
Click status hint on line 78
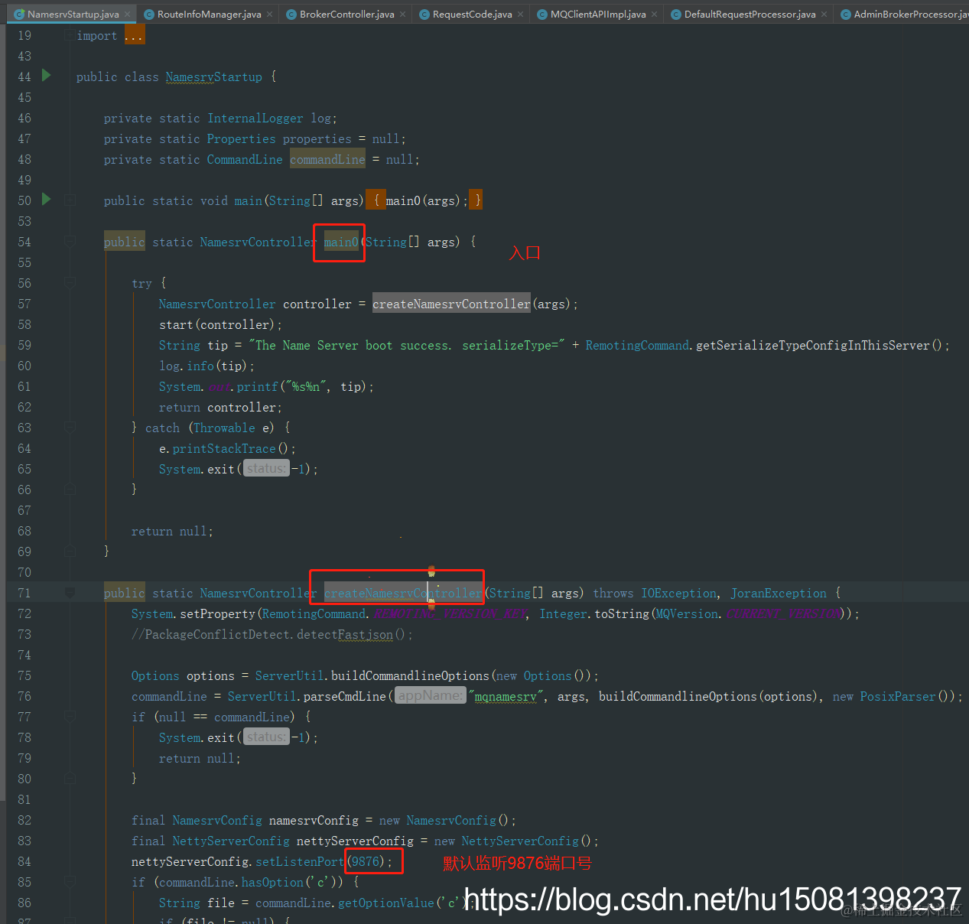(x=266, y=737)
